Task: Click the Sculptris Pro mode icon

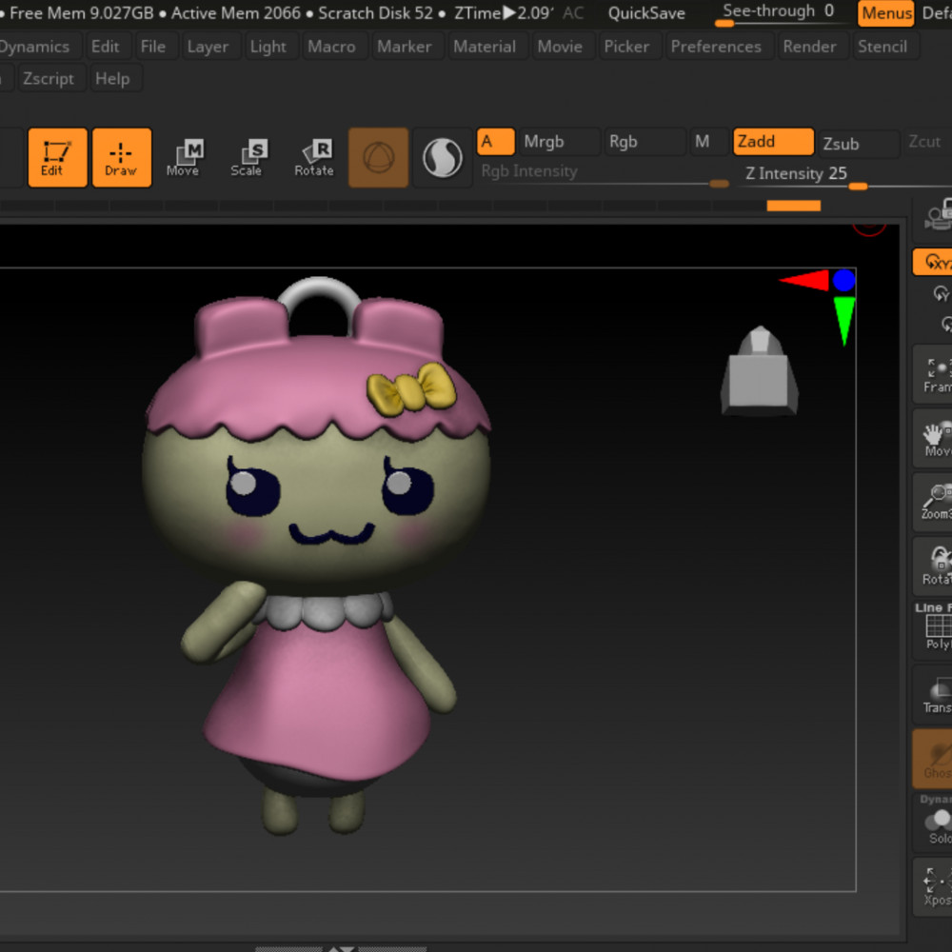Action: (442, 157)
